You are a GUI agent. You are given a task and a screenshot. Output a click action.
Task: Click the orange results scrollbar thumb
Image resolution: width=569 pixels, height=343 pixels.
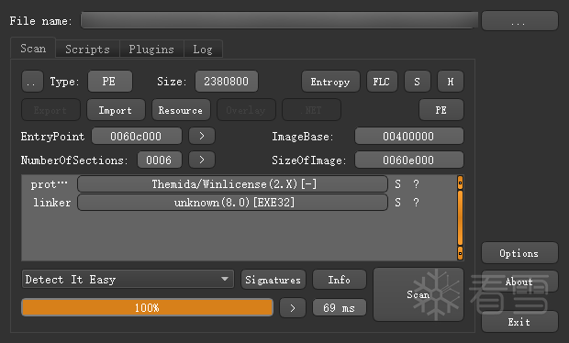[460, 217]
